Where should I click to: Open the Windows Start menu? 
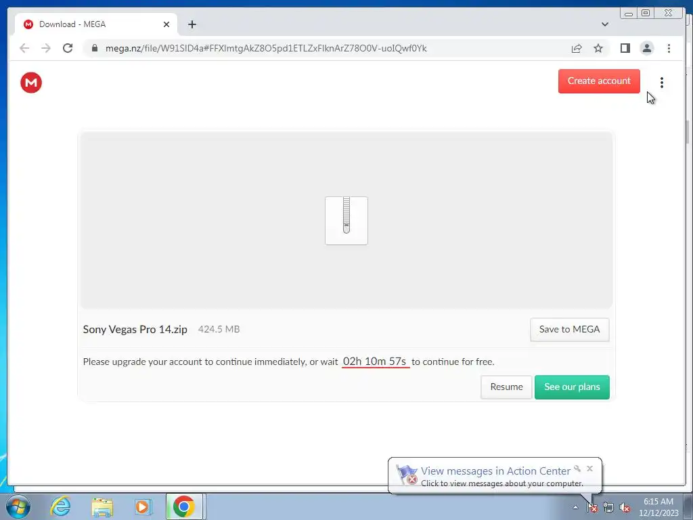pyautogui.click(x=18, y=506)
